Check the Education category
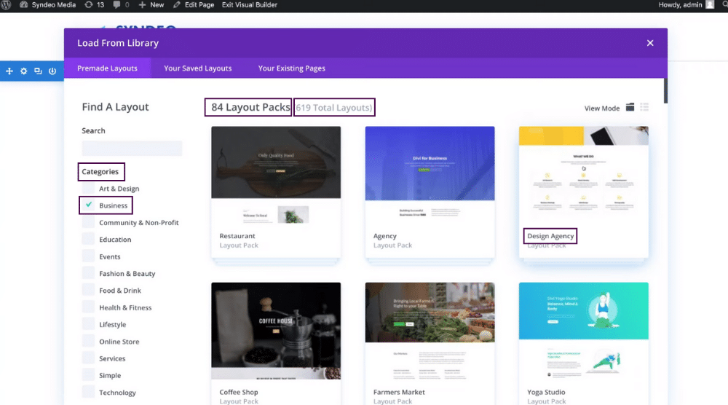 [x=88, y=239]
